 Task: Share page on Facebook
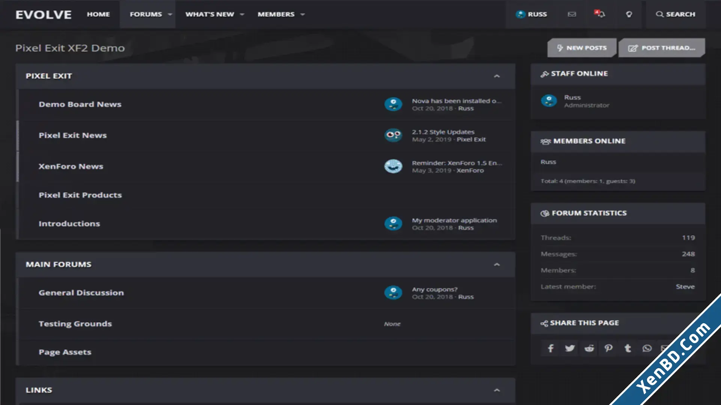point(551,348)
